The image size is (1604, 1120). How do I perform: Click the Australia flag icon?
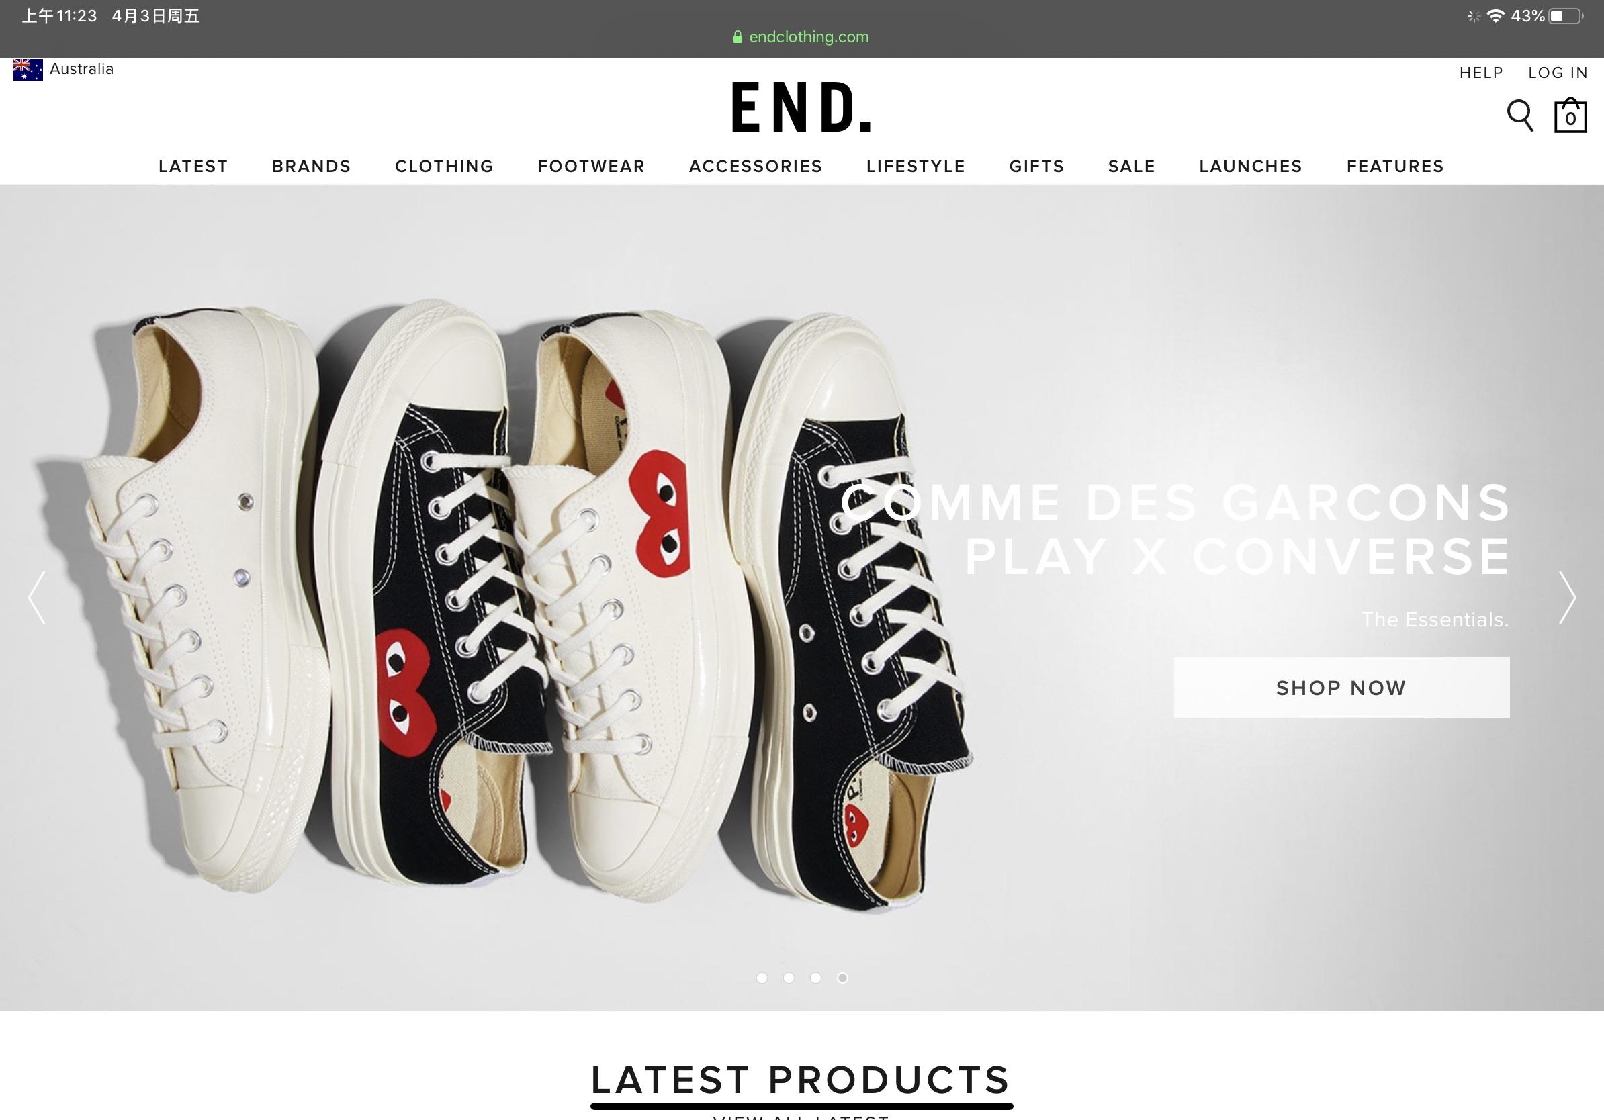pos(28,70)
